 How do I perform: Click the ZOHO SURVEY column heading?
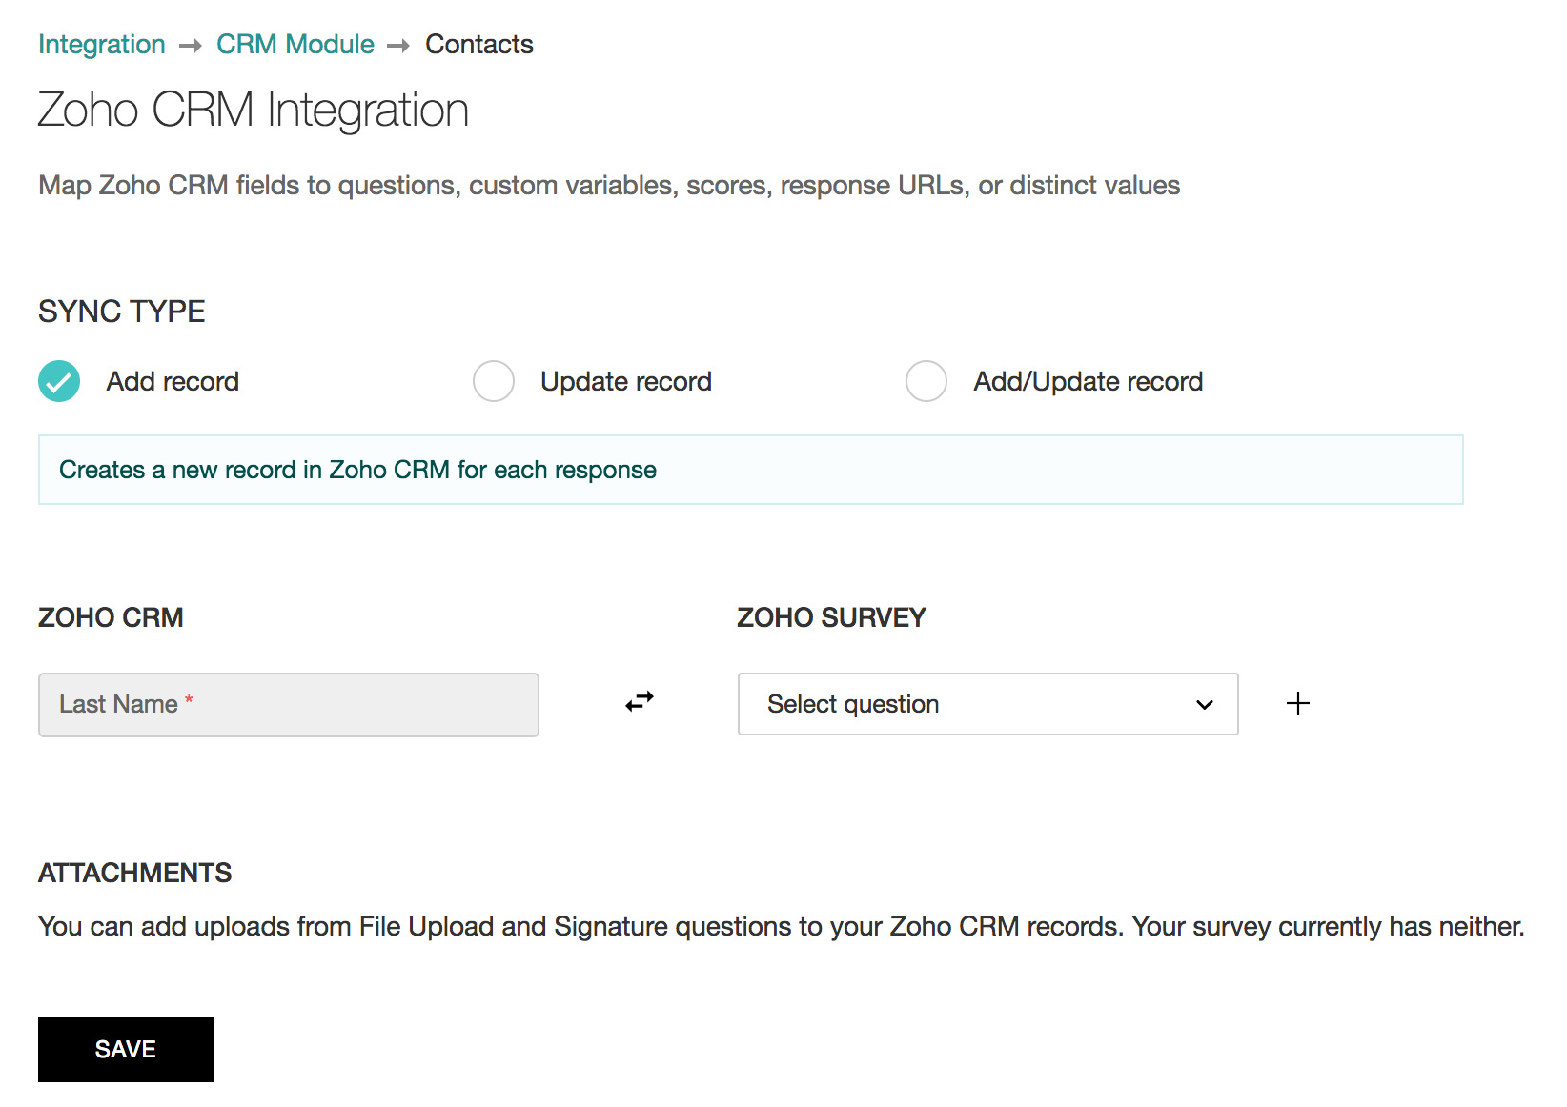(x=831, y=617)
